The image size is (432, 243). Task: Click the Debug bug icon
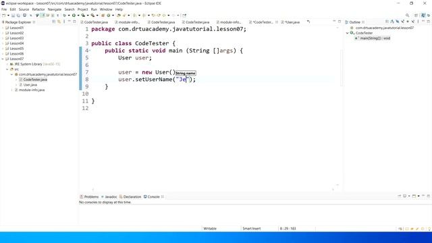click(x=64, y=16)
